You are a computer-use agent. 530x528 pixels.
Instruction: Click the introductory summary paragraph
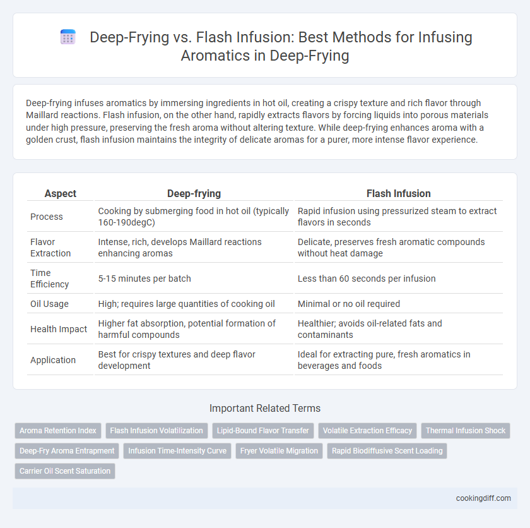257,121
